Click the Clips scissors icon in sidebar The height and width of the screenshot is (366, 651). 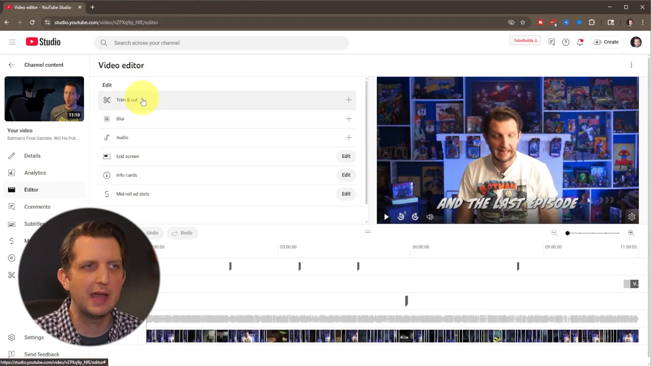[12, 275]
